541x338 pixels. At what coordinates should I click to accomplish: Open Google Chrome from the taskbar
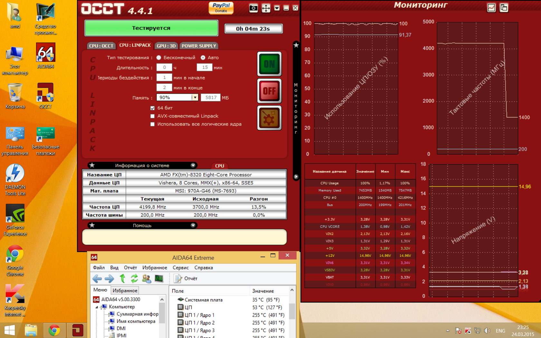click(54, 330)
